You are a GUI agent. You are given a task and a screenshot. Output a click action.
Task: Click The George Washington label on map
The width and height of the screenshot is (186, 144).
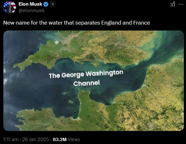[86, 74]
